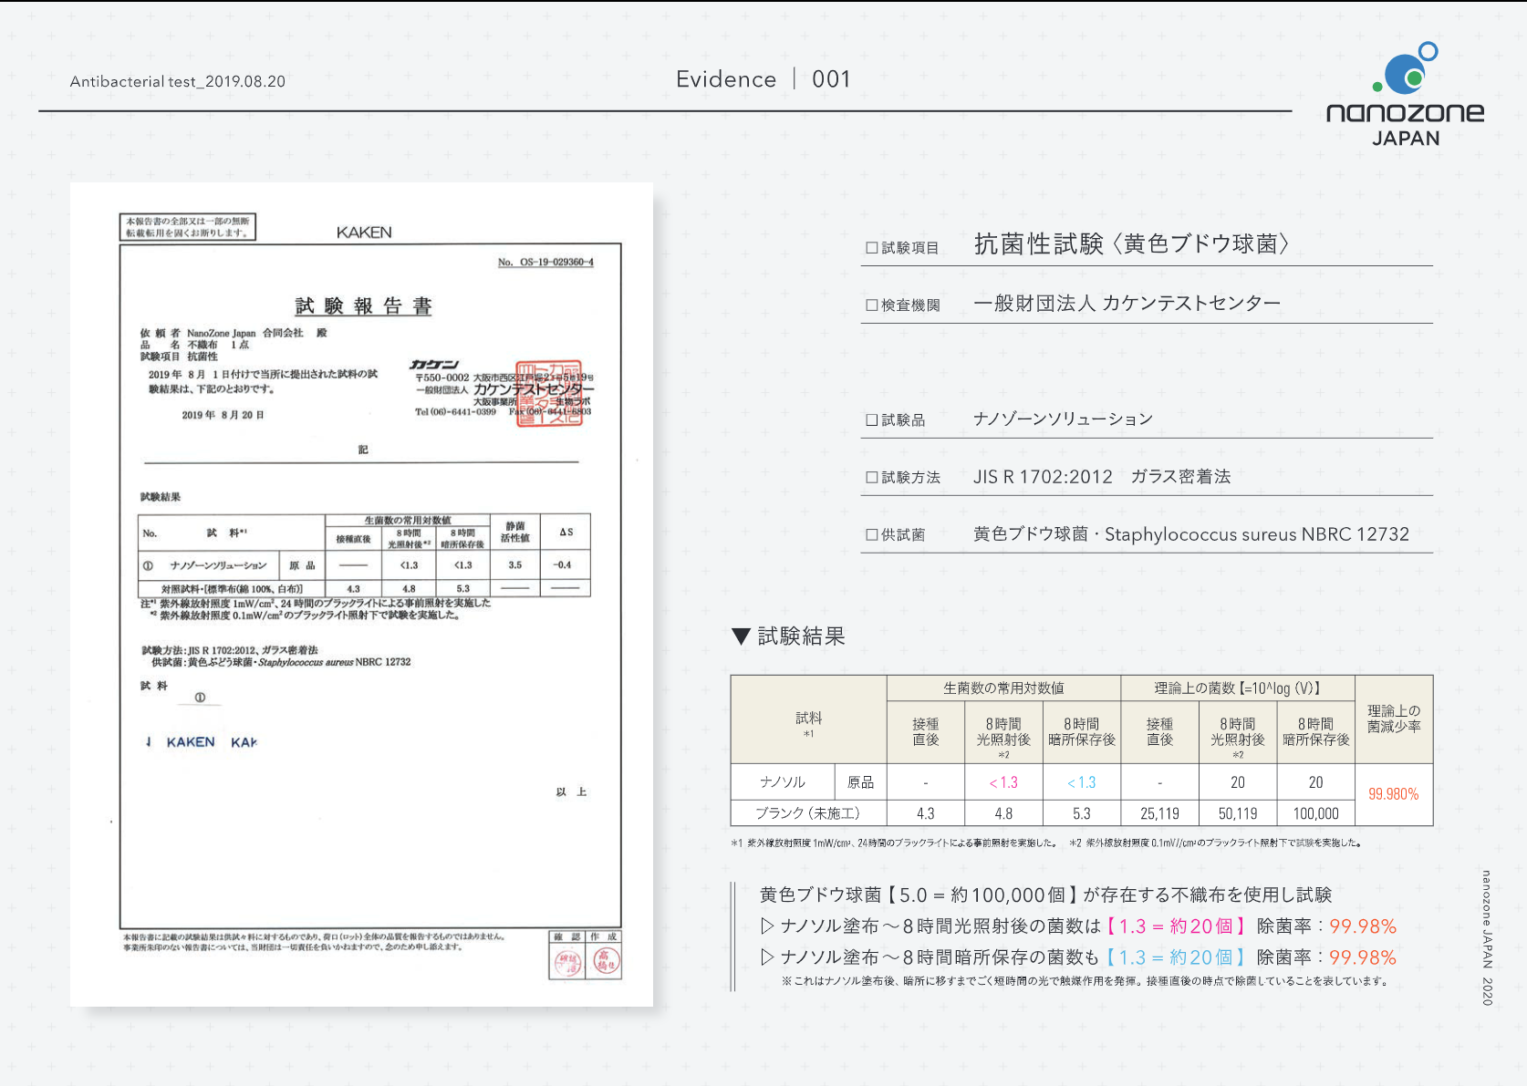
Task: Select the 【5.0 = 約100,000個】 summary line
Action: pyautogui.click(x=1045, y=895)
